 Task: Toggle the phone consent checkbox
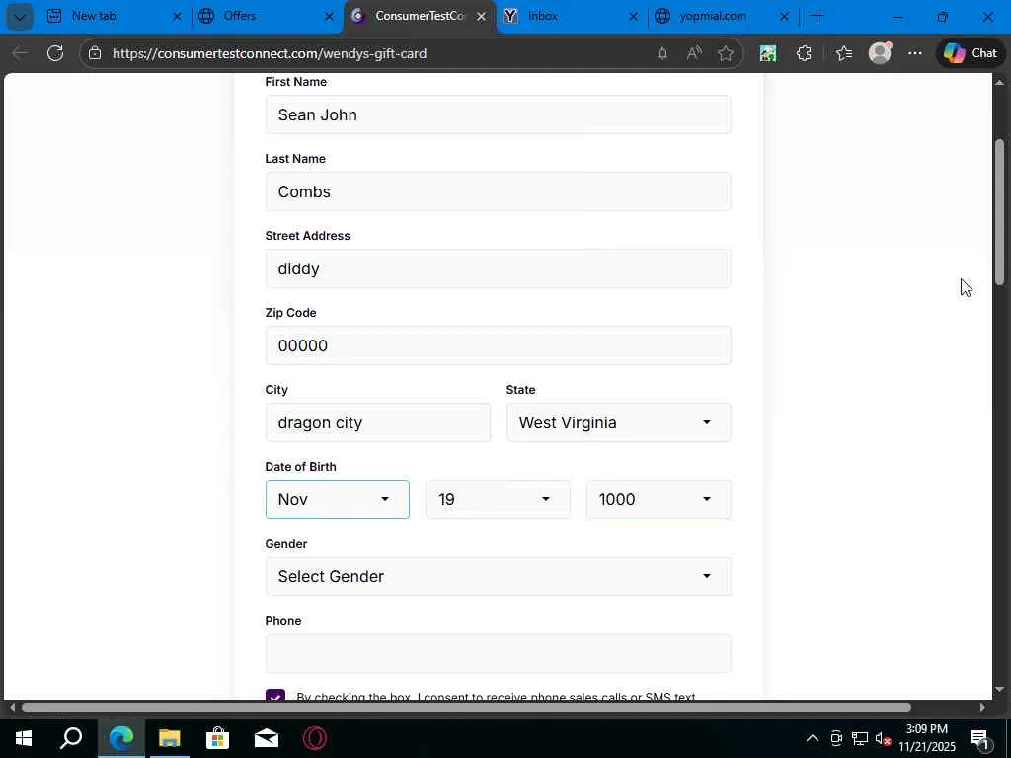[275, 695]
